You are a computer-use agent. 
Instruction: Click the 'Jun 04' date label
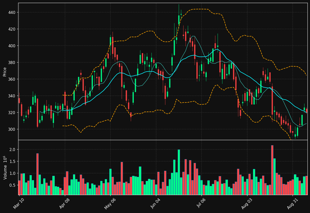click(x=156, y=203)
